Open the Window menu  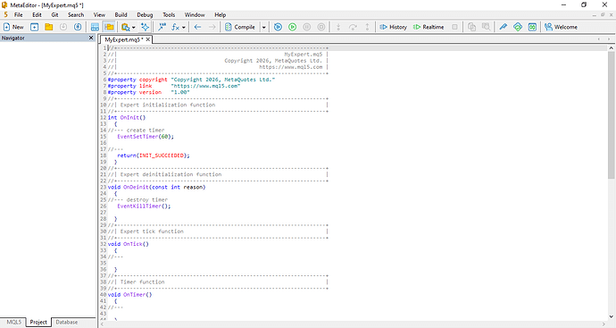pos(195,14)
